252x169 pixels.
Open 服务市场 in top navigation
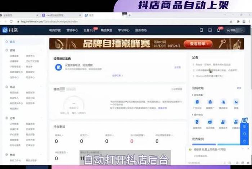[x=141, y=30]
